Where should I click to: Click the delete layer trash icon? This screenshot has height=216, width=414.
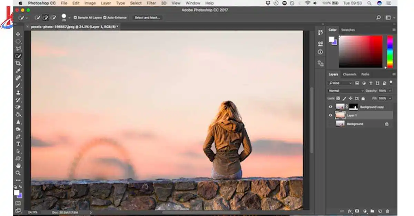point(387,211)
